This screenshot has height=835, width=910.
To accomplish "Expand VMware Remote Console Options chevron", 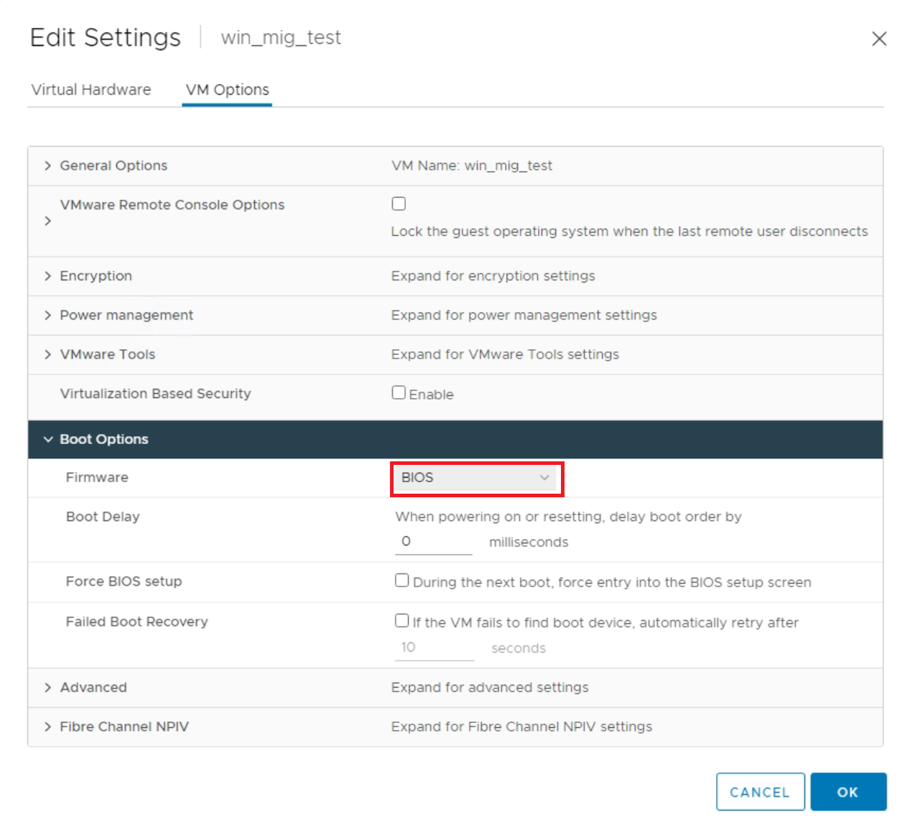I will [47, 221].
